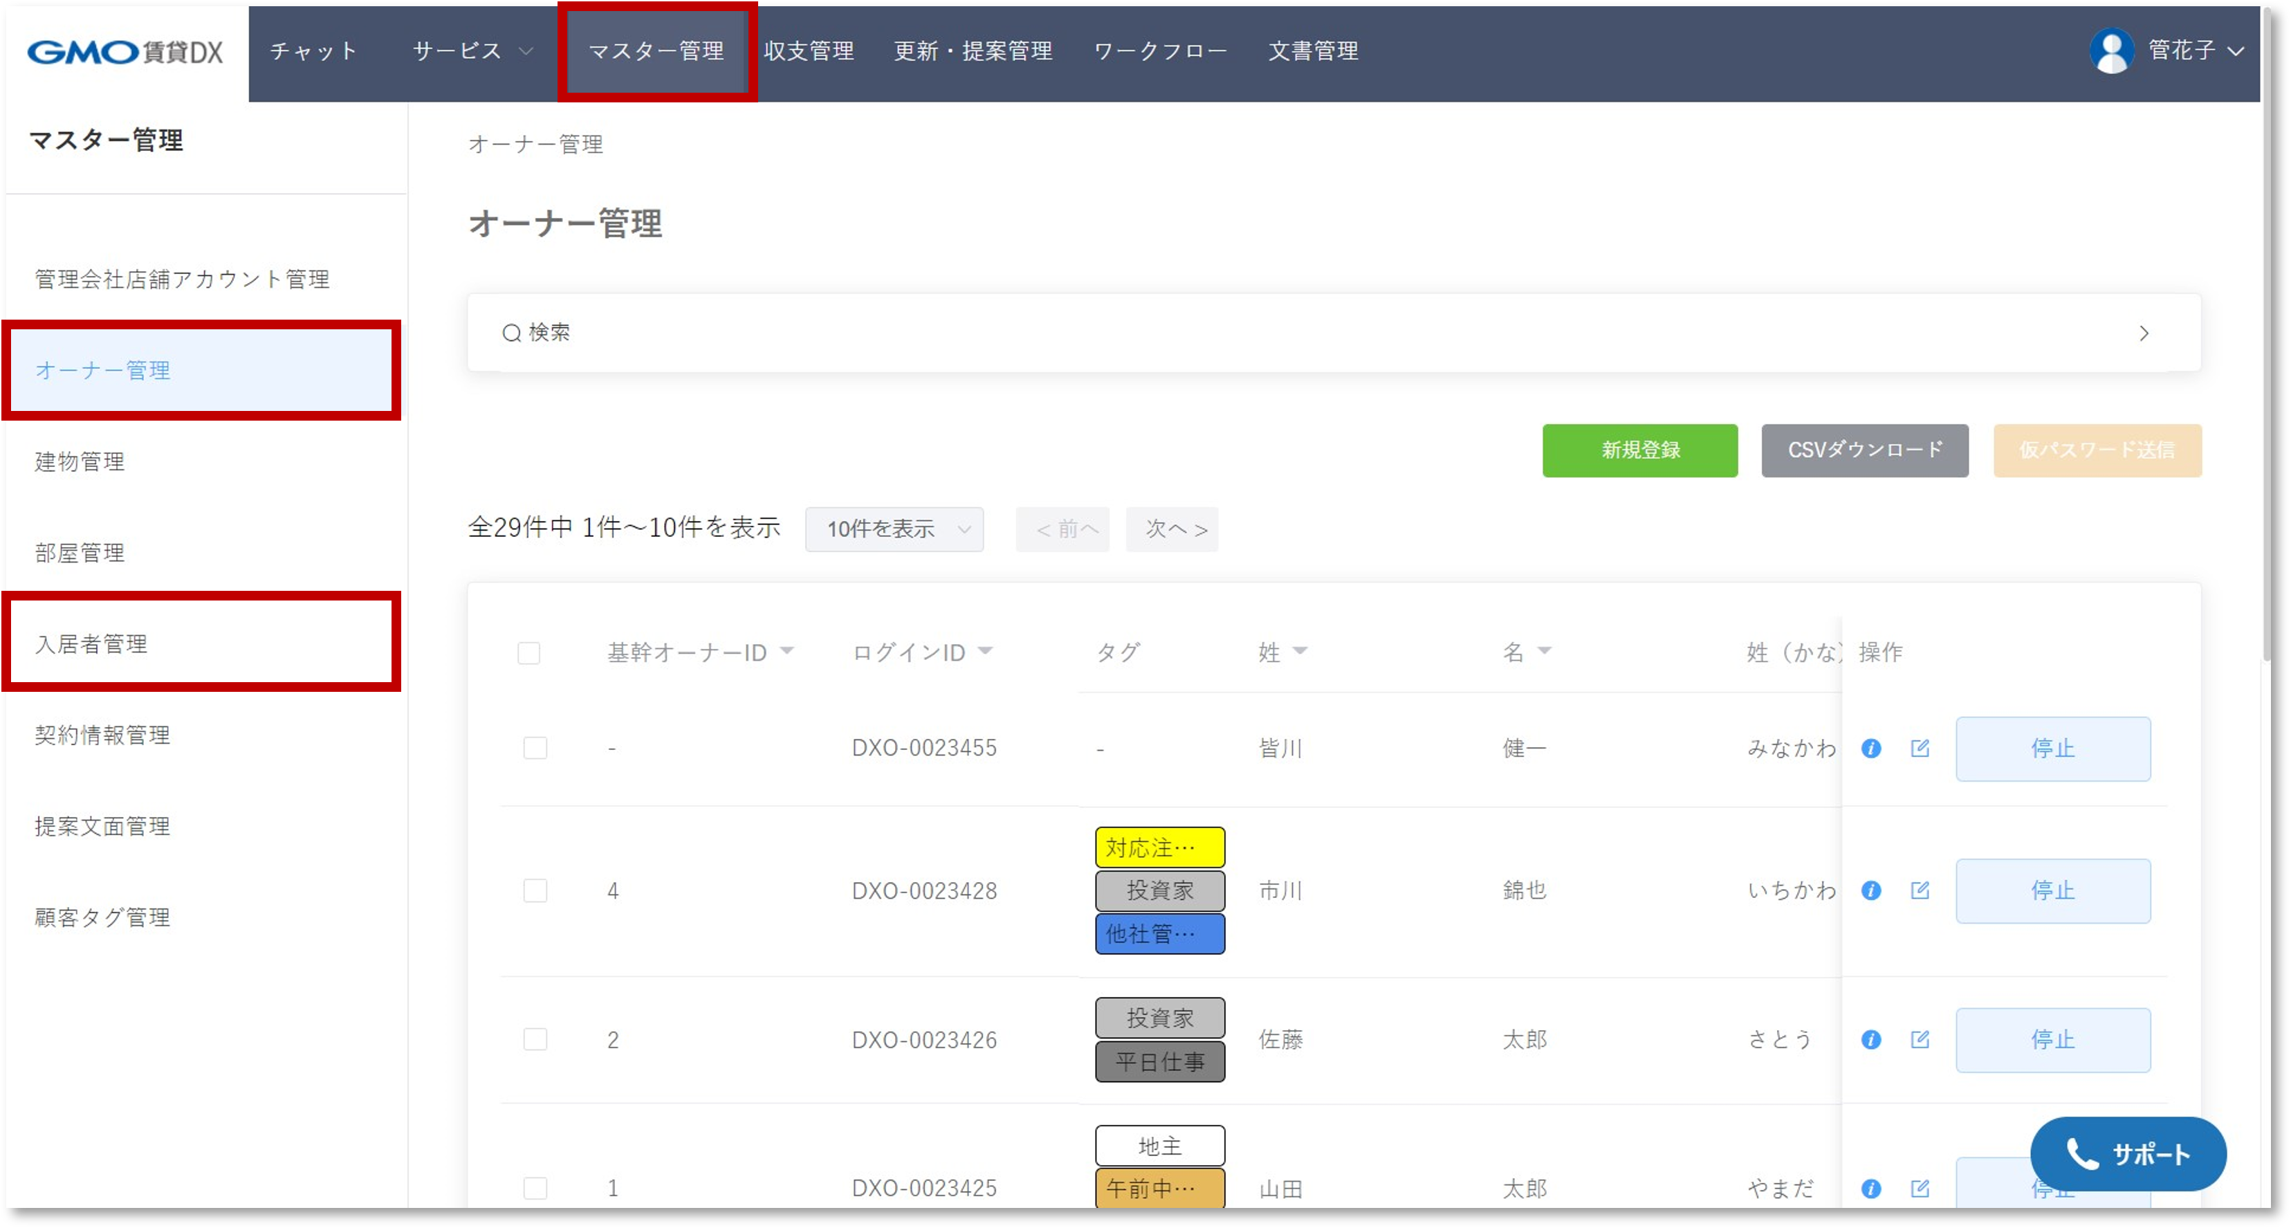The image size is (2291, 1228).
Task: Expand the 検索 search panel chevron
Action: point(2144,333)
